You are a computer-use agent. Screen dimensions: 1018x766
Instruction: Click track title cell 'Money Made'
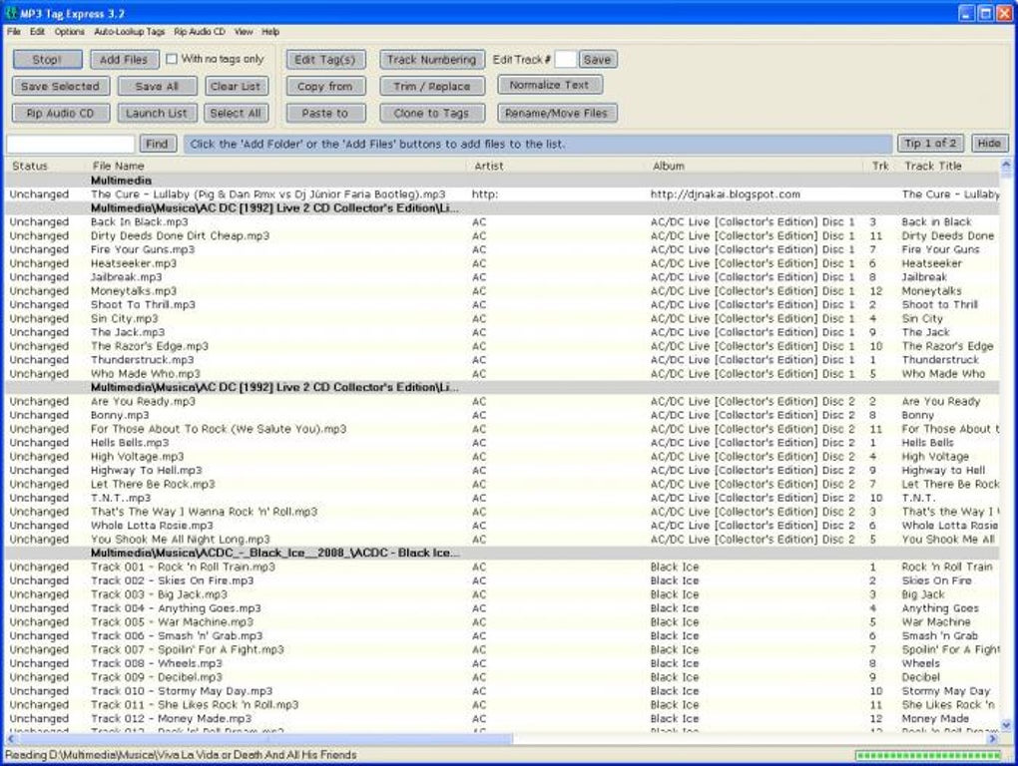935,719
